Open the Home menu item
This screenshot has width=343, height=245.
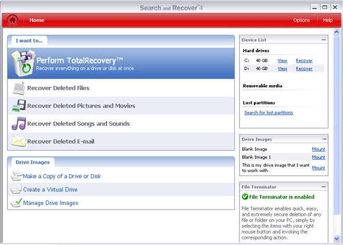[37, 20]
